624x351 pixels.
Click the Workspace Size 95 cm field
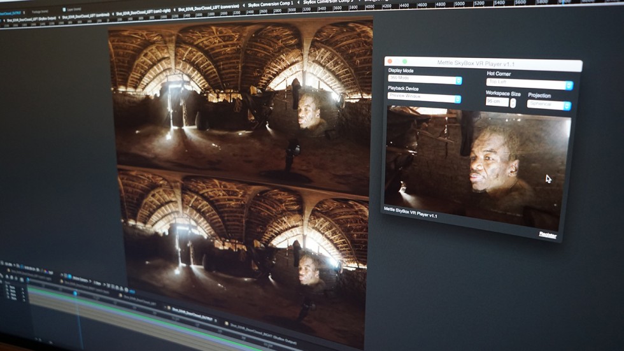[x=497, y=102]
